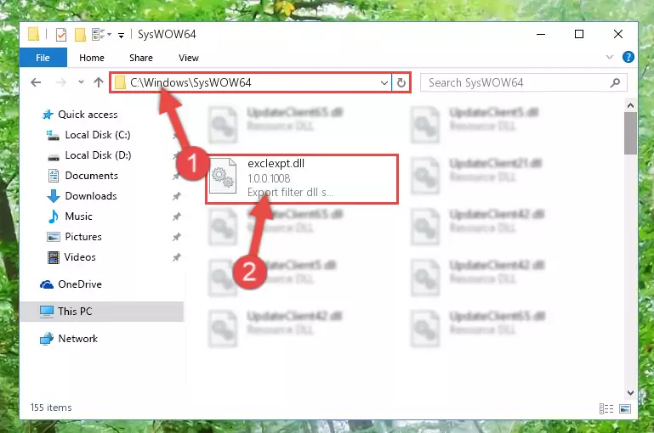
Task: Open Pictures folder in sidebar
Action: pos(83,237)
